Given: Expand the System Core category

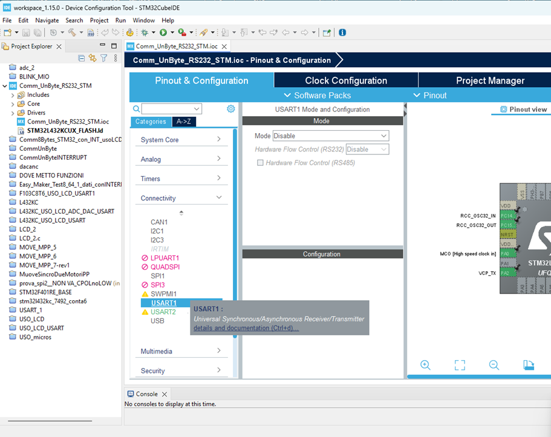Looking at the screenshot, I should click(181, 140).
